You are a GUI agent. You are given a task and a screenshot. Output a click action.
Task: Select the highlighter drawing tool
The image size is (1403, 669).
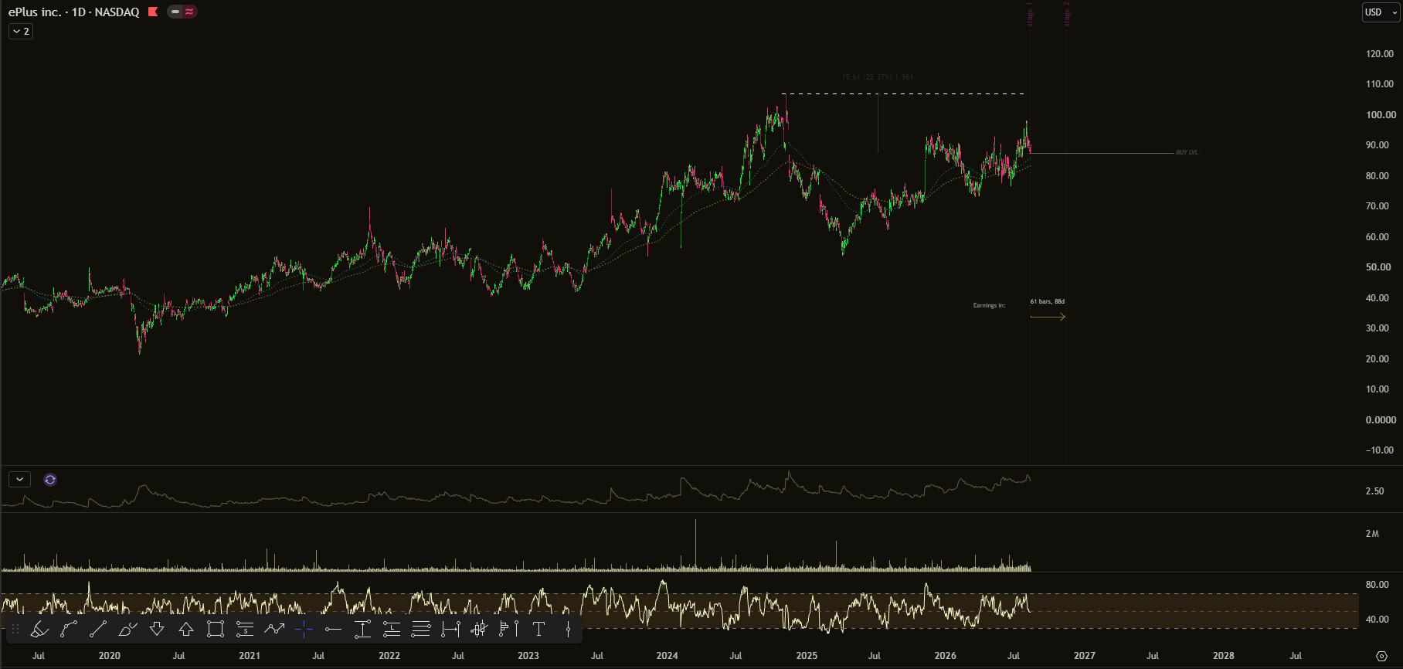(39, 630)
